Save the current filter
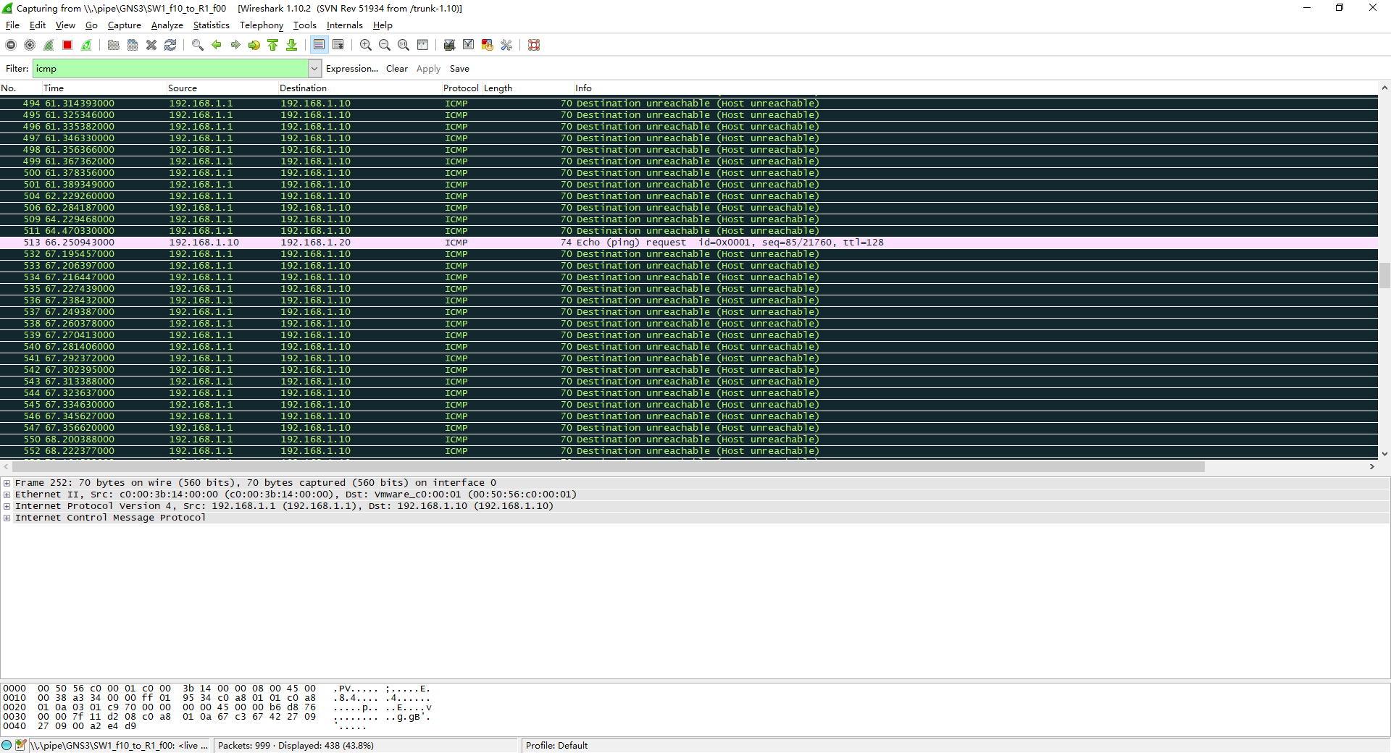 [459, 69]
